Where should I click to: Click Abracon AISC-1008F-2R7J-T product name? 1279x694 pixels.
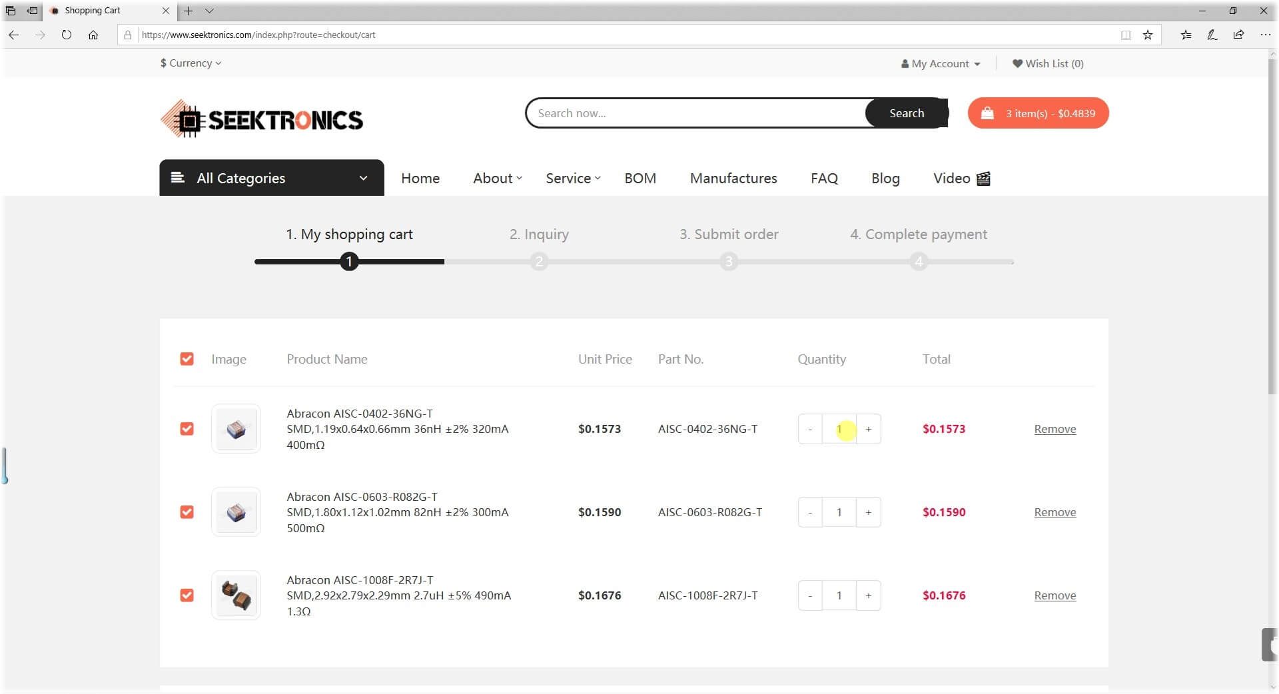click(399, 595)
